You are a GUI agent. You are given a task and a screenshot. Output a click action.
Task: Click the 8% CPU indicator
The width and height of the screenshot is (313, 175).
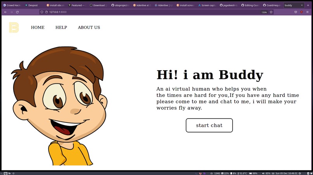tap(233, 173)
